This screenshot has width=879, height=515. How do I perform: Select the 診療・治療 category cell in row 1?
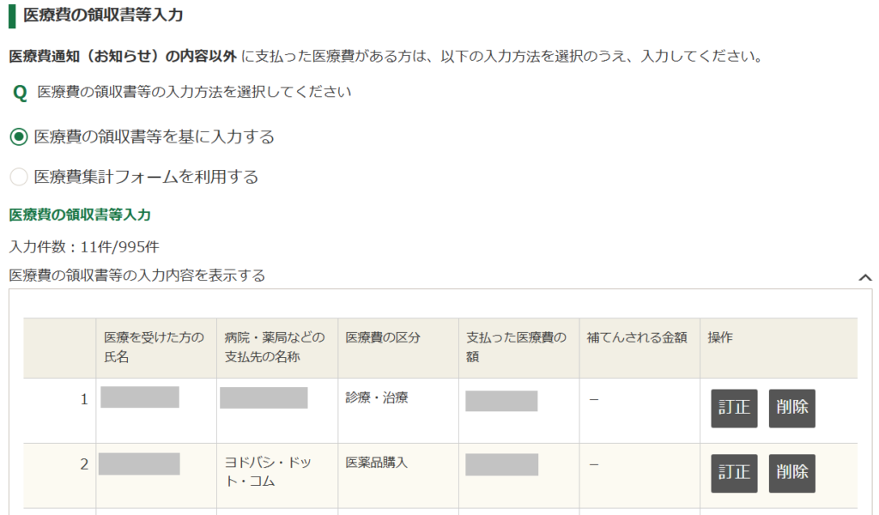(x=377, y=398)
